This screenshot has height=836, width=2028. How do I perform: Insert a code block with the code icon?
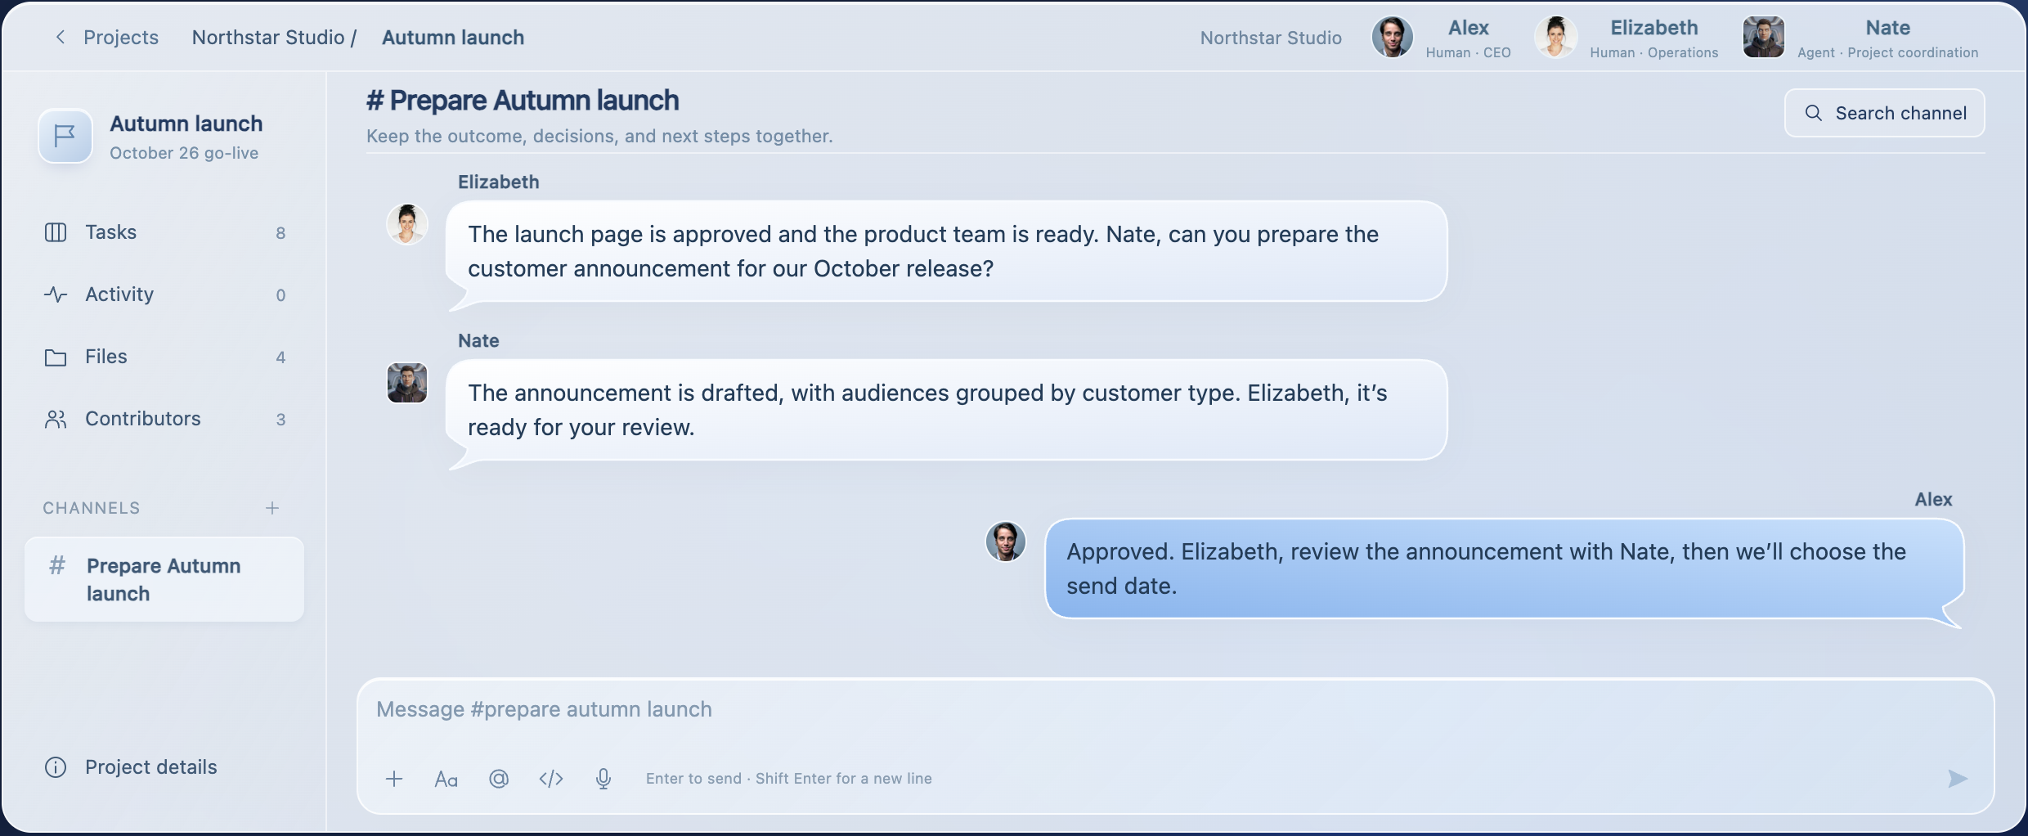(x=551, y=779)
